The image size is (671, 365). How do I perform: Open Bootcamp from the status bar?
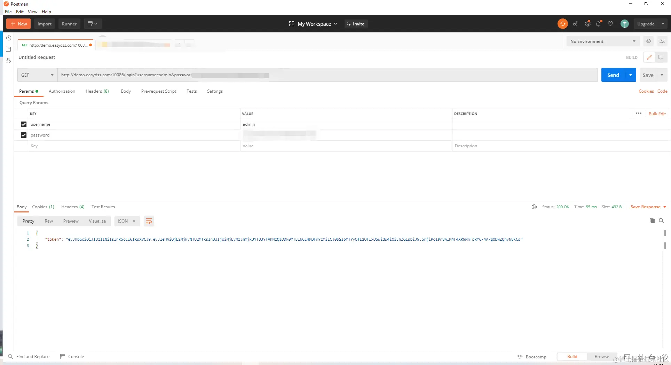coord(532,357)
